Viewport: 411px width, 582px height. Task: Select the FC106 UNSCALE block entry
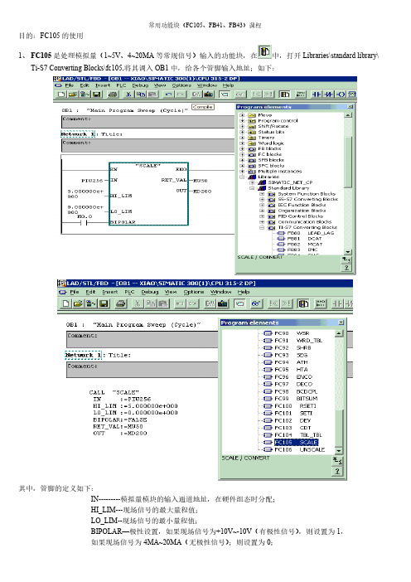(299, 449)
